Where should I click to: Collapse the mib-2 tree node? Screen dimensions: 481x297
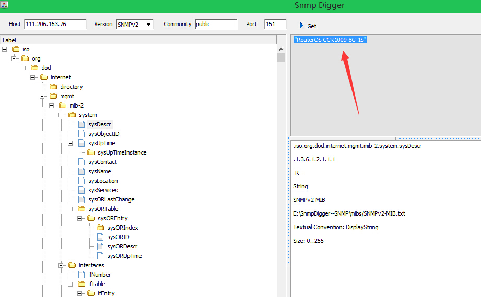coord(52,105)
